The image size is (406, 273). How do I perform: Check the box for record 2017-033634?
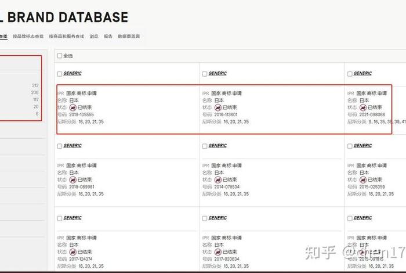(x=205, y=218)
